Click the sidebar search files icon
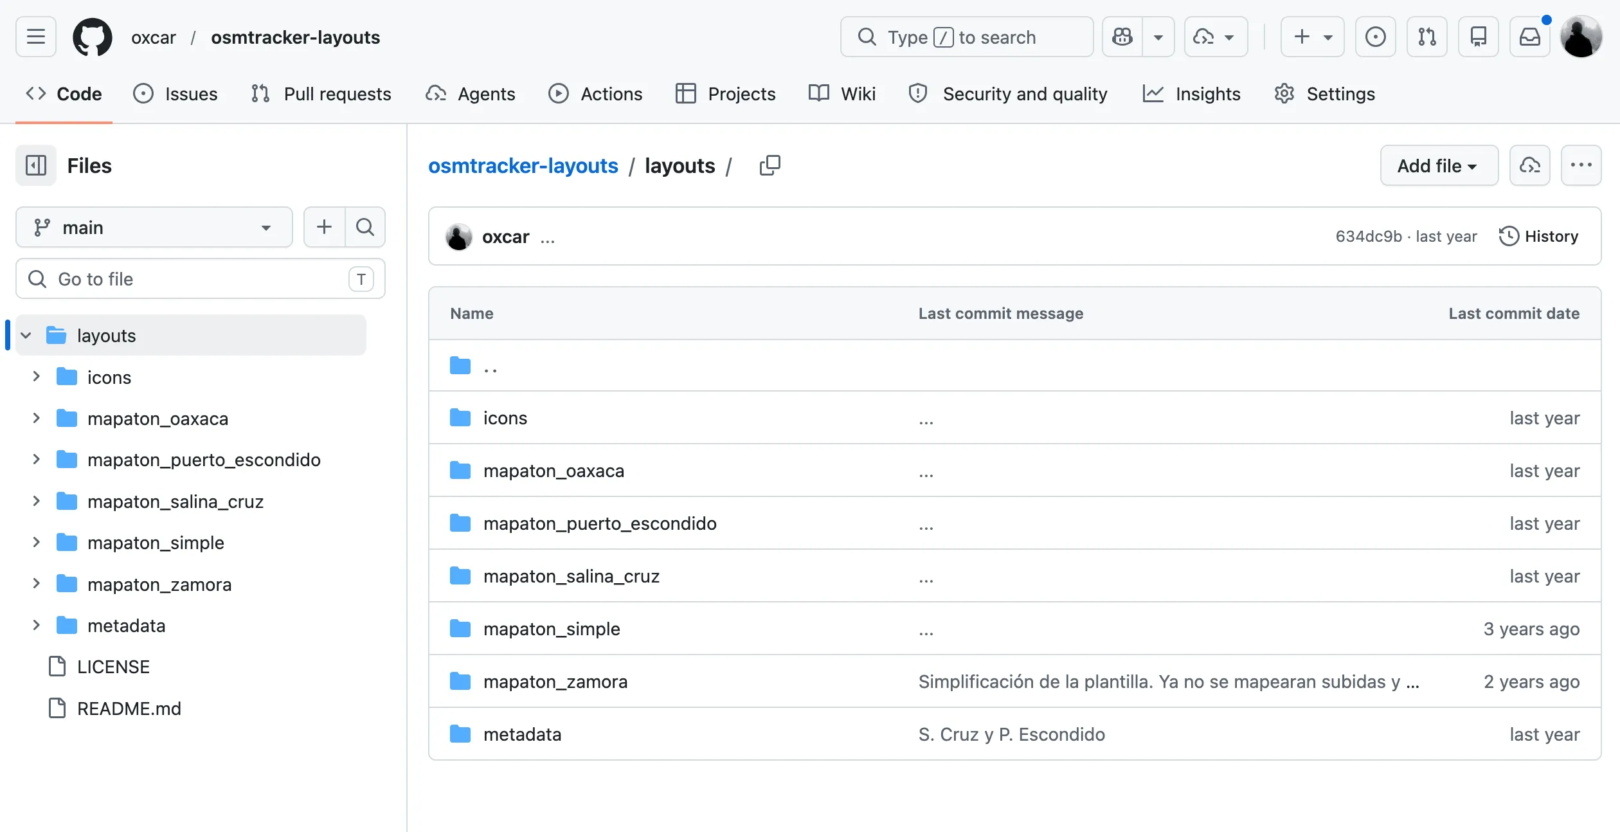 tap(365, 227)
